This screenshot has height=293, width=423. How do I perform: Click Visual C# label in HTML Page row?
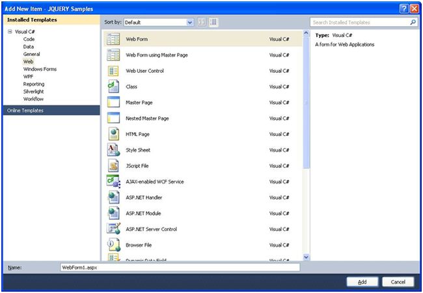279,134
